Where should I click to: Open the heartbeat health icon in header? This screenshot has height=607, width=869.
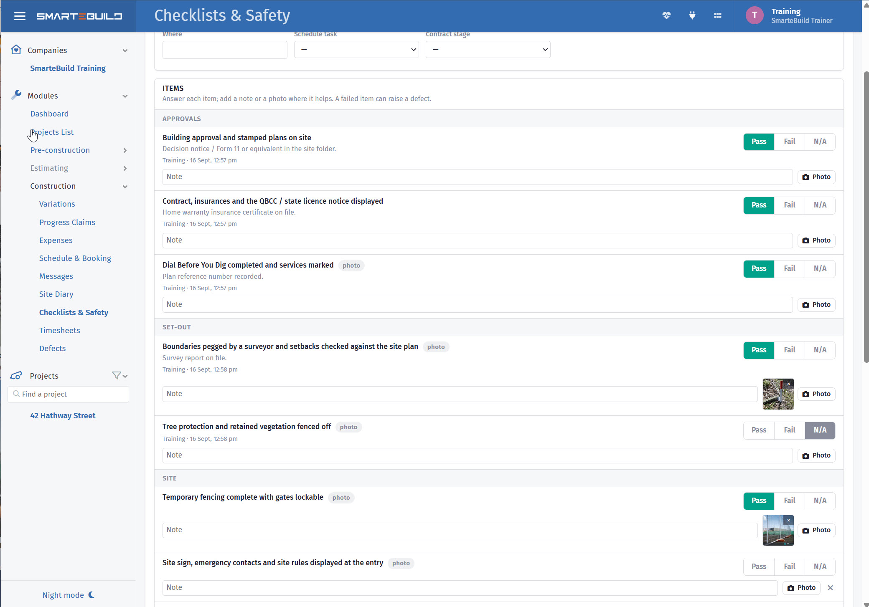[x=666, y=15]
